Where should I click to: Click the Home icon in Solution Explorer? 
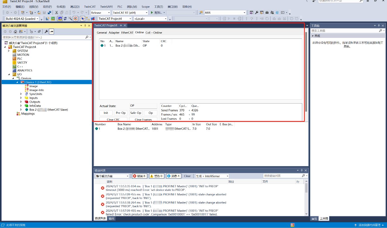point(15,32)
